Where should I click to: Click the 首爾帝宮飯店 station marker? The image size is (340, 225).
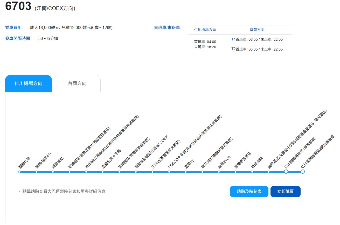tap(236, 172)
